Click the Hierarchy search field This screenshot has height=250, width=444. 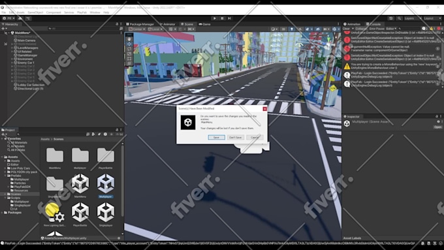tap(84, 29)
